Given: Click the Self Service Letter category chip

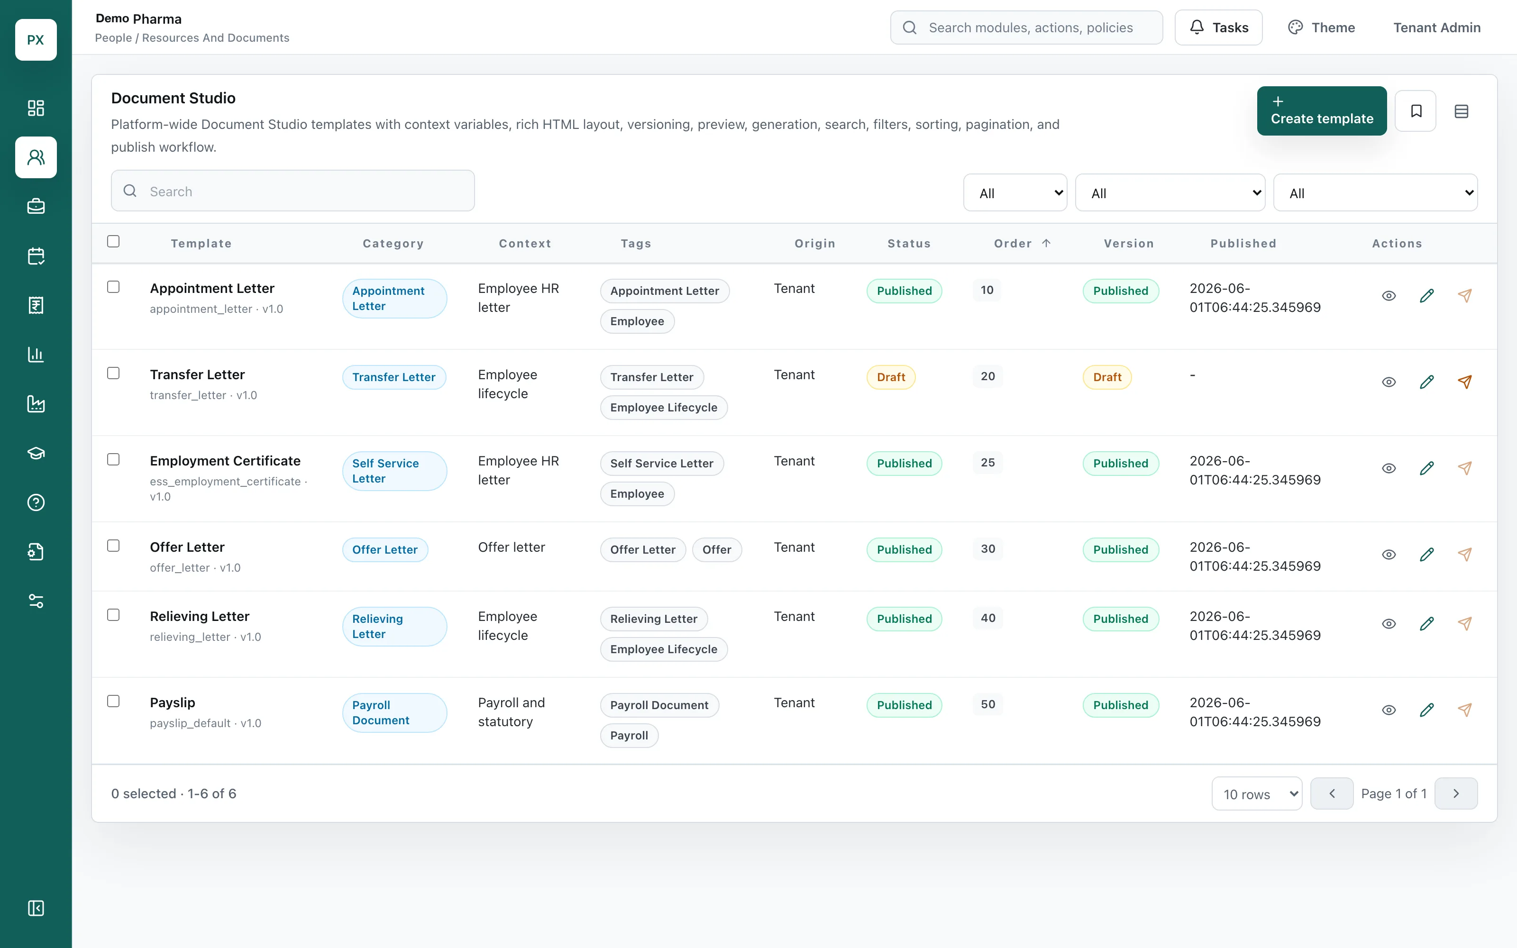Looking at the screenshot, I should pos(394,471).
